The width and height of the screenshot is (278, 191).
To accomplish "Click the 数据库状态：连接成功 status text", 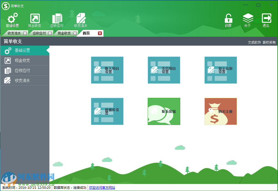I will pos(70,188).
